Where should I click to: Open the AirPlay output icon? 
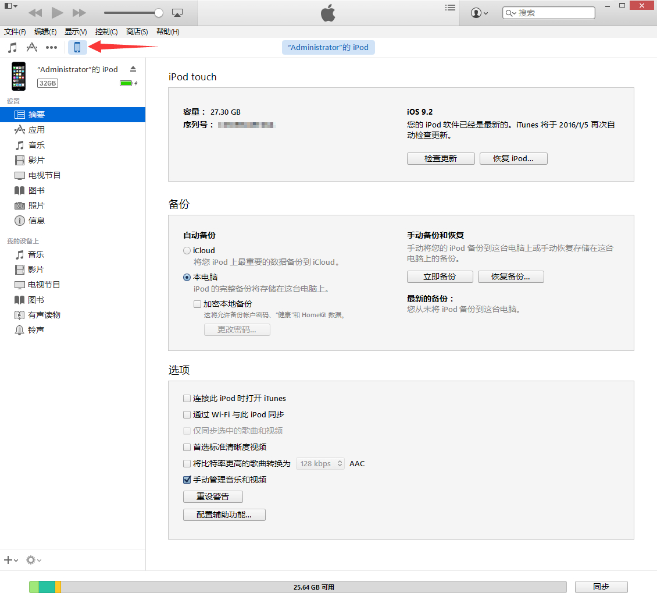tap(177, 13)
